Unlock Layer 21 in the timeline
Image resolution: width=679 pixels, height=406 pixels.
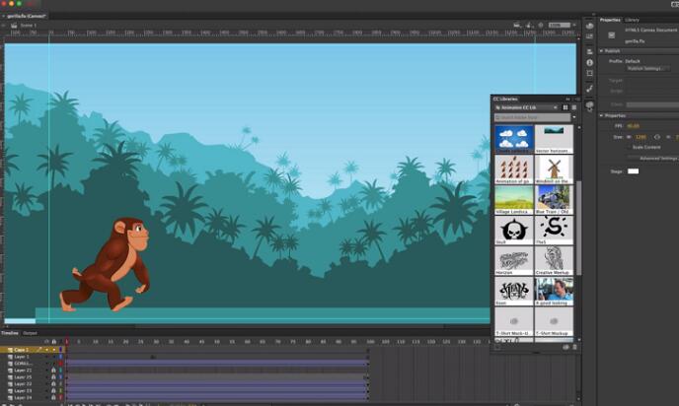pyautogui.click(x=53, y=371)
